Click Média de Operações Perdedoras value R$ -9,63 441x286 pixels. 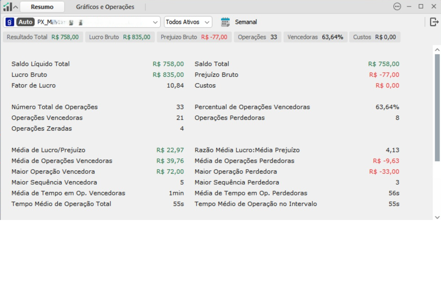386,161
